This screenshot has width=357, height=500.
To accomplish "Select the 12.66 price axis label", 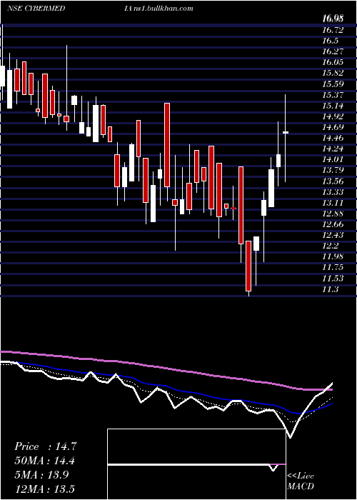I will point(333,224).
